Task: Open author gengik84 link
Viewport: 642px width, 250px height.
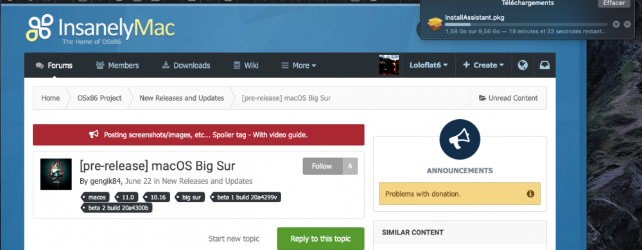Action: (x=107, y=181)
